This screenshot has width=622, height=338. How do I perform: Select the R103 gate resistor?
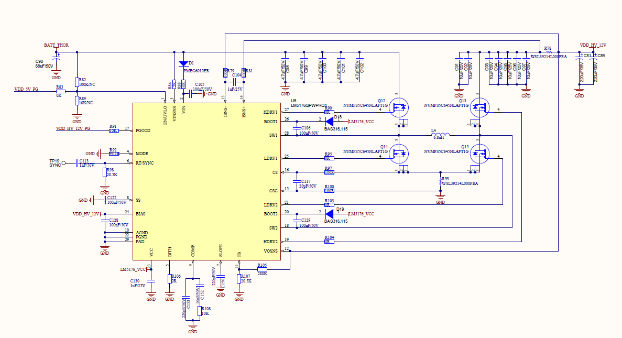click(329, 205)
